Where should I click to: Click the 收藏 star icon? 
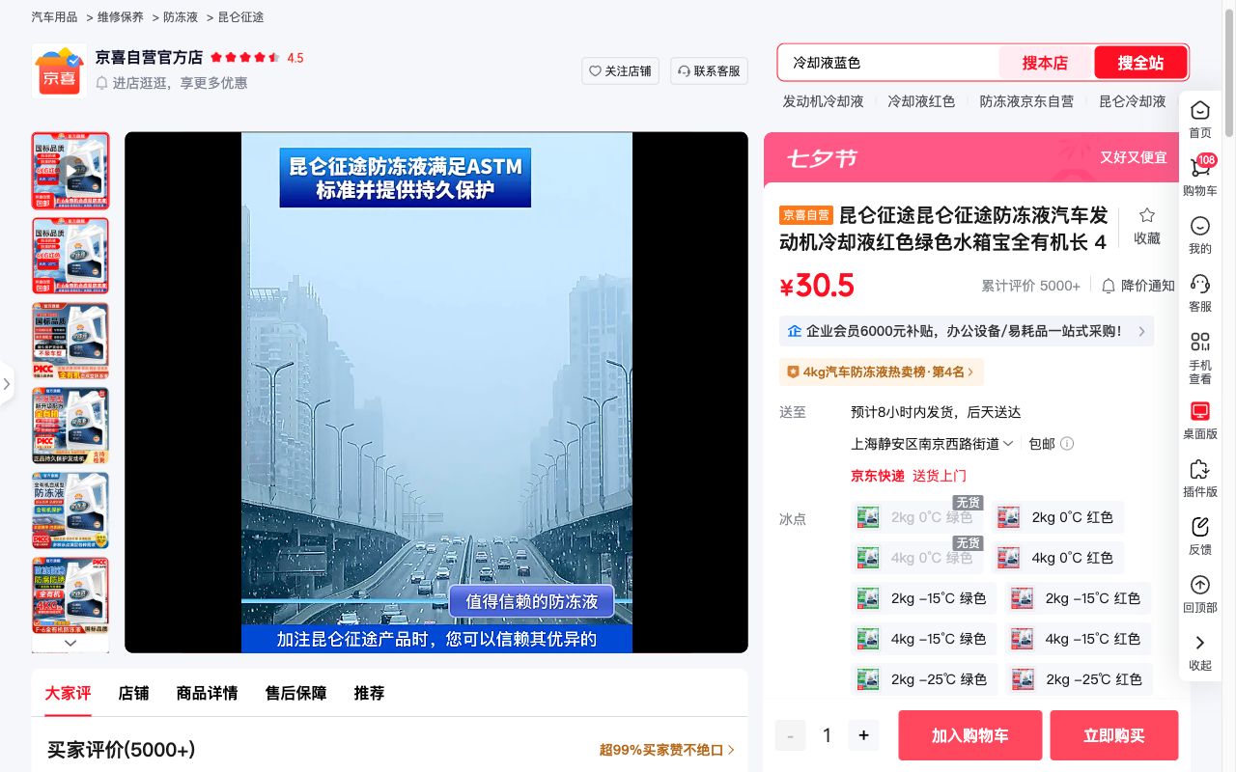click(x=1147, y=215)
